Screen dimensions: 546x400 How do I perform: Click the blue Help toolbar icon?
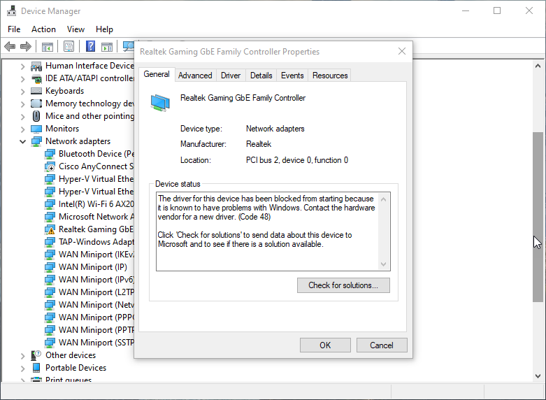point(90,47)
